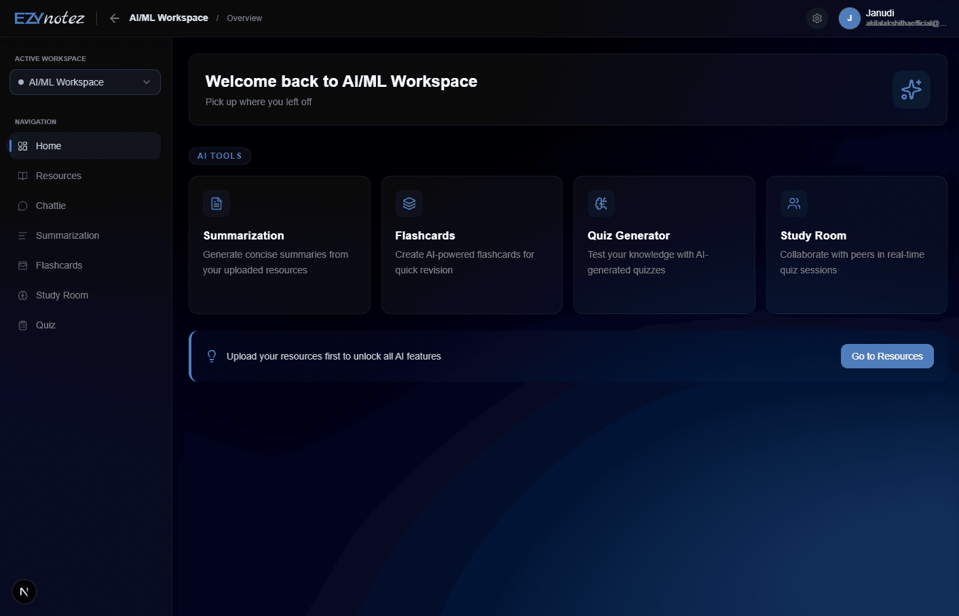Click the Janudi username text
The width and height of the screenshot is (959, 616).
(880, 13)
